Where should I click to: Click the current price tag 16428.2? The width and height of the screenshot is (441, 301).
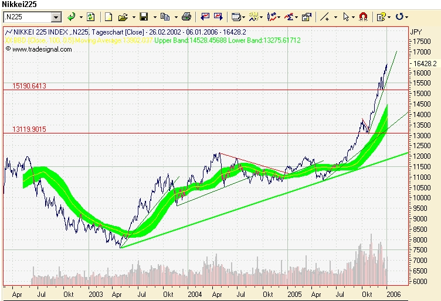click(425, 64)
